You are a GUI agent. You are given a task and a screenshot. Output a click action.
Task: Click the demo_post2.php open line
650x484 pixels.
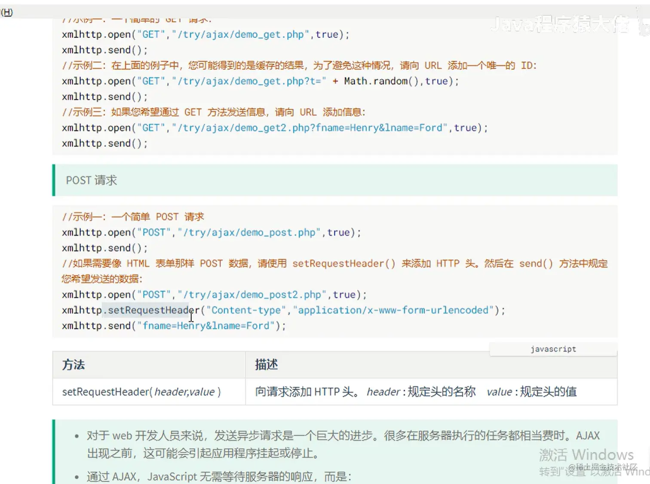click(x=214, y=295)
